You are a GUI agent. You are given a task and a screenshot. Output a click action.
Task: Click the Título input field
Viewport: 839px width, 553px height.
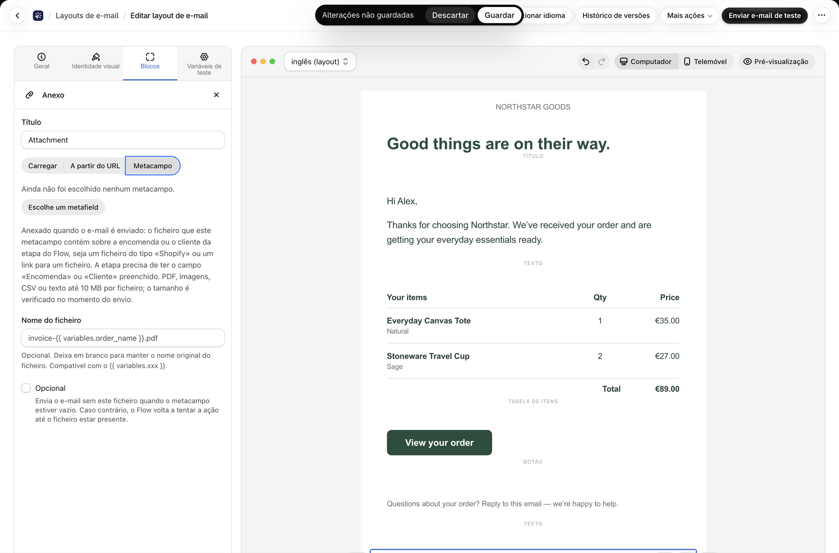coord(123,140)
